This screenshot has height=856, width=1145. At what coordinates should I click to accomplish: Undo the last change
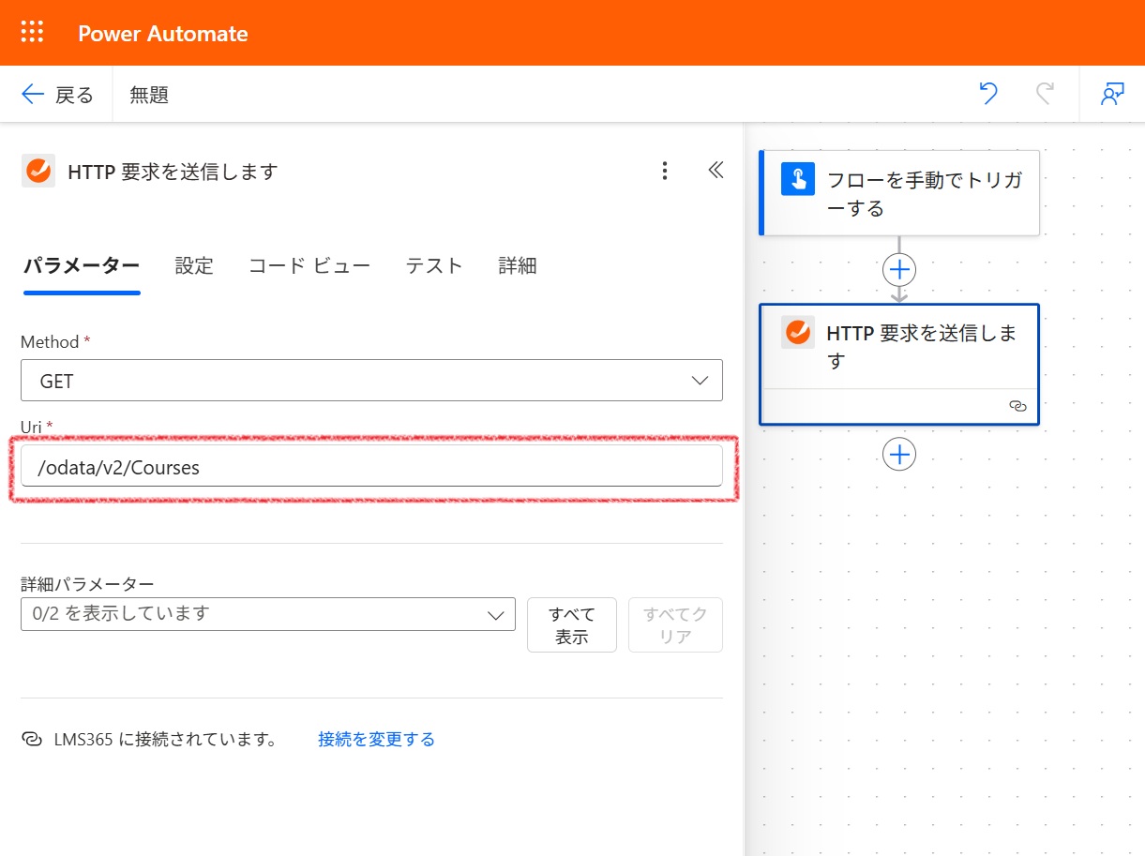click(x=988, y=94)
